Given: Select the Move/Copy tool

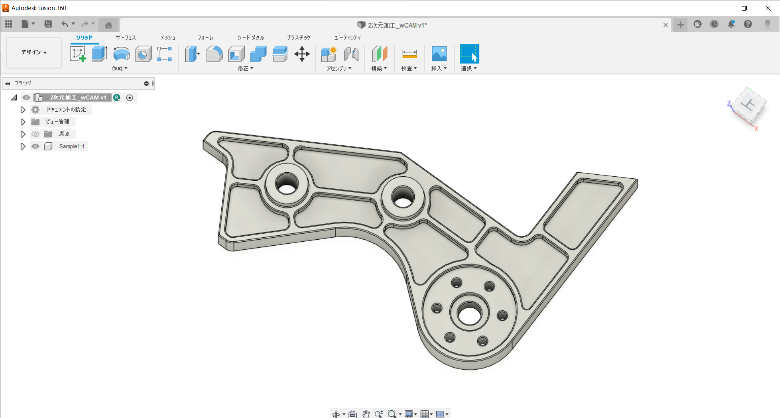Looking at the screenshot, I should click(302, 54).
